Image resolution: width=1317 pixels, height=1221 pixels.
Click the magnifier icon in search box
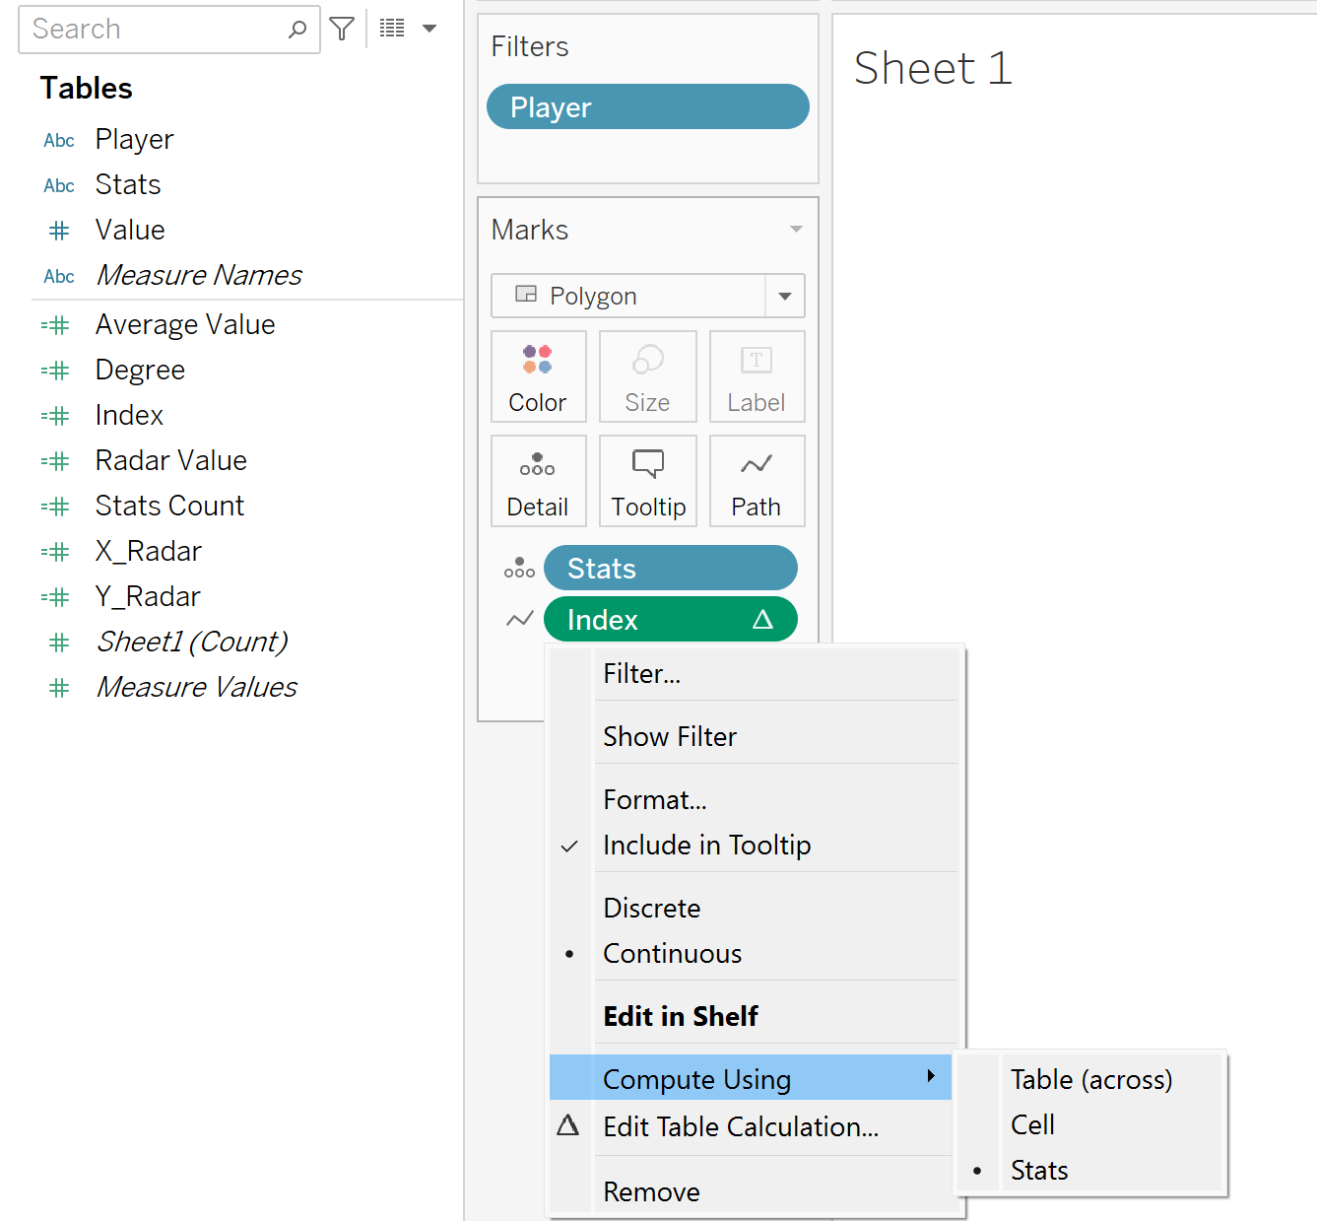pyautogui.click(x=296, y=30)
